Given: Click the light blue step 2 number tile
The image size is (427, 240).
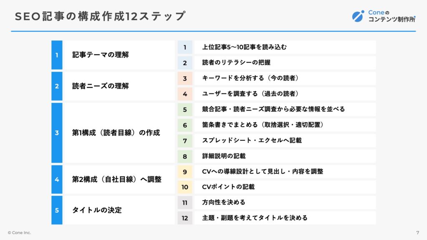Looking at the screenshot, I should click(x=185, y=63).
